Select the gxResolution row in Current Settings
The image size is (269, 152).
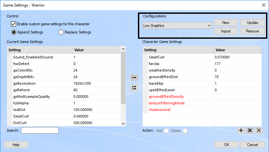click(x=40, y=83)
